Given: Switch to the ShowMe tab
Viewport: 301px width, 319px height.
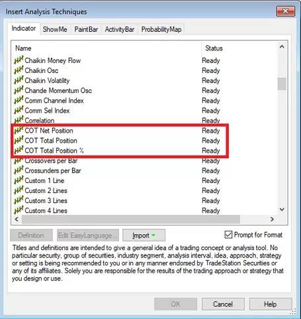Looking at the screenshot, I should 55,29.
